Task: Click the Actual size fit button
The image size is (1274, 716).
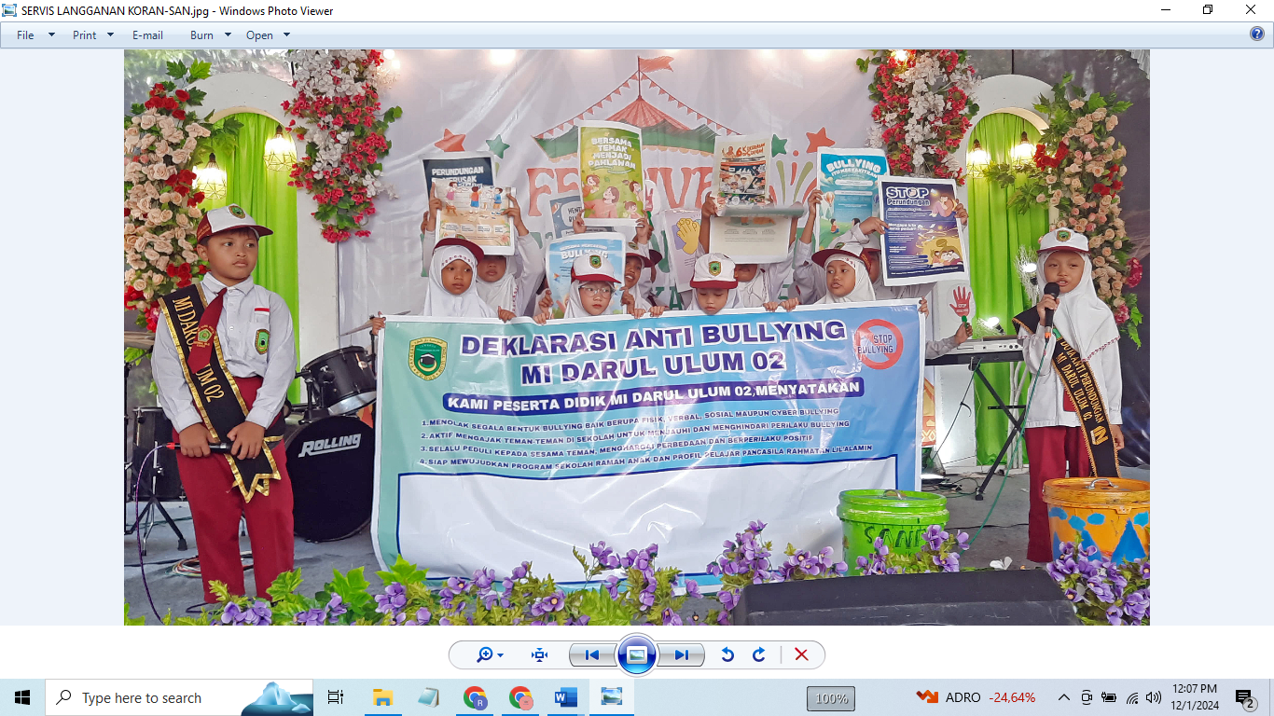Action: point(539,655)
